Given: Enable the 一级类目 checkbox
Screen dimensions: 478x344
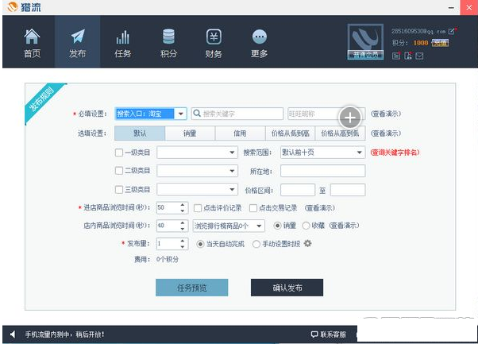Looking at the screenshot, I should [119, 152].
